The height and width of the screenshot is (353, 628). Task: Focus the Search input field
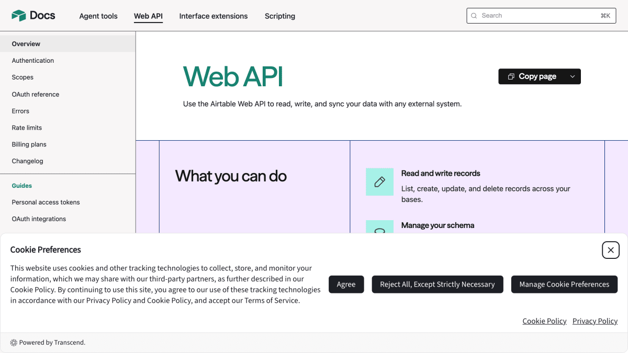click(x=541, y=16)
